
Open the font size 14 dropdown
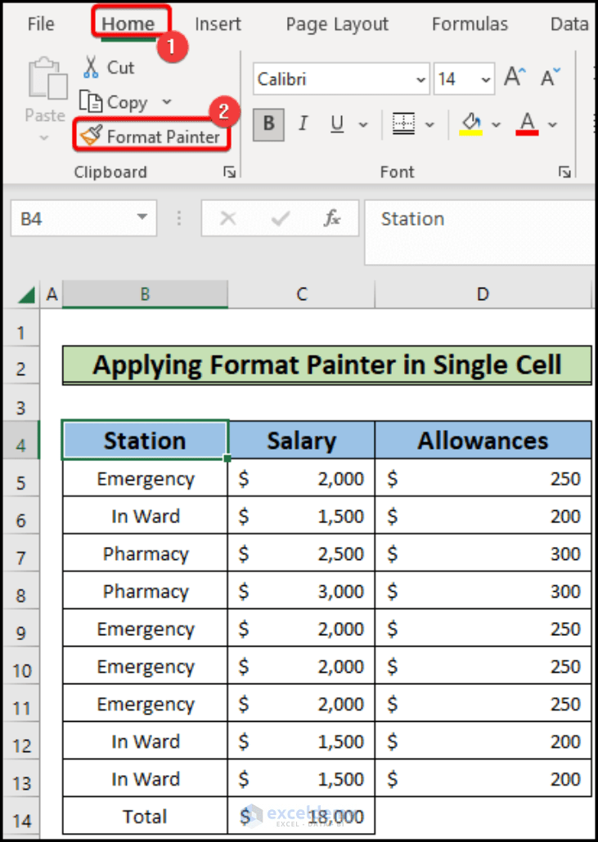486,79
